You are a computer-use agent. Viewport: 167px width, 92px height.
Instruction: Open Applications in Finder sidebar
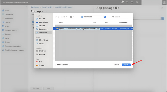click(43, 22)
